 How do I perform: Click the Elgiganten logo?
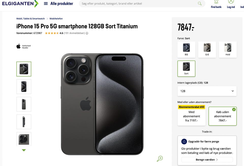point(20,3)
